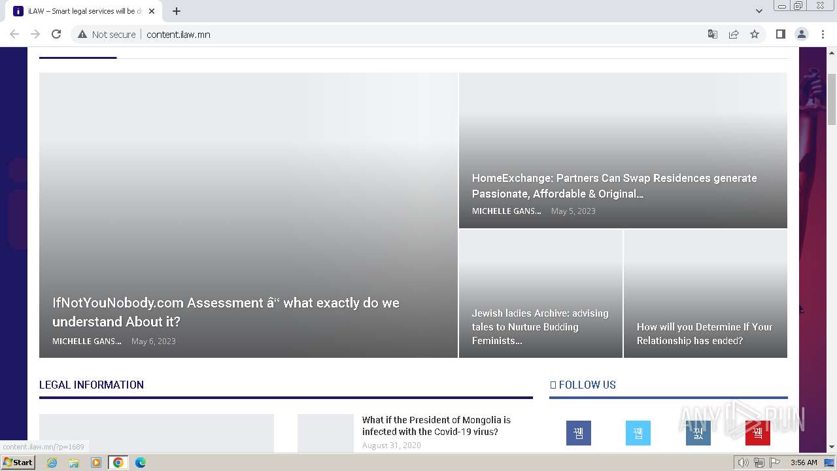Click the August 31, 2020 date
837x471 pixels.
[x=392, y=445]
